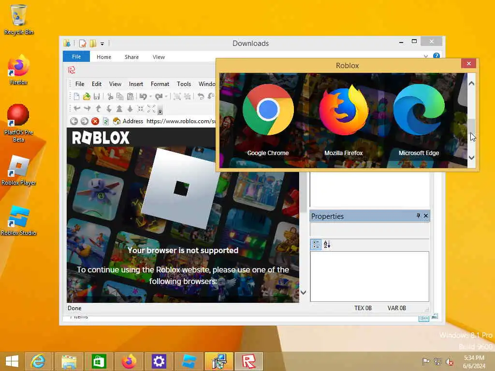Open the Windows Start button

click(x=12, y=361)
